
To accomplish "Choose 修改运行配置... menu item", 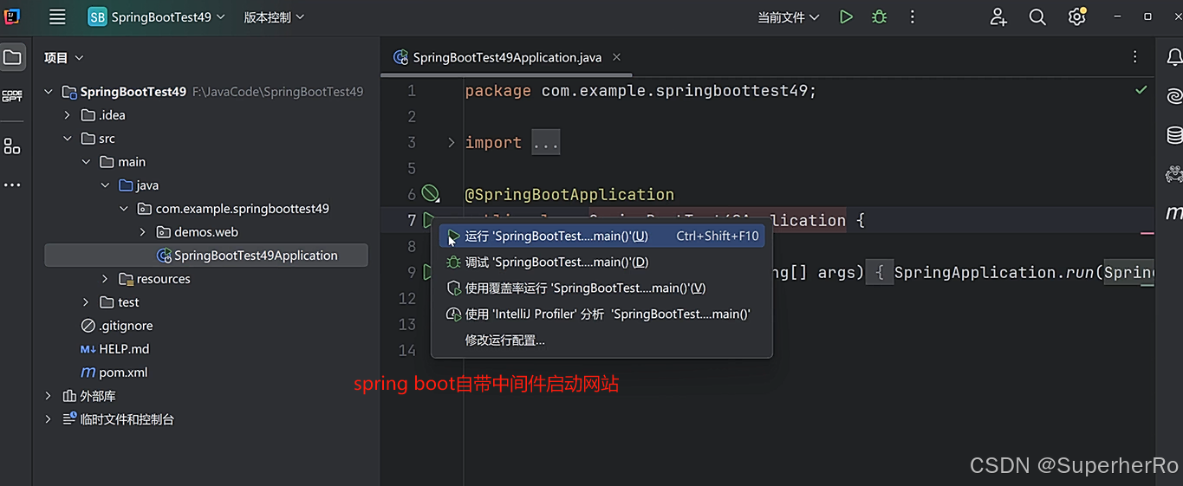I will [602, 340].
